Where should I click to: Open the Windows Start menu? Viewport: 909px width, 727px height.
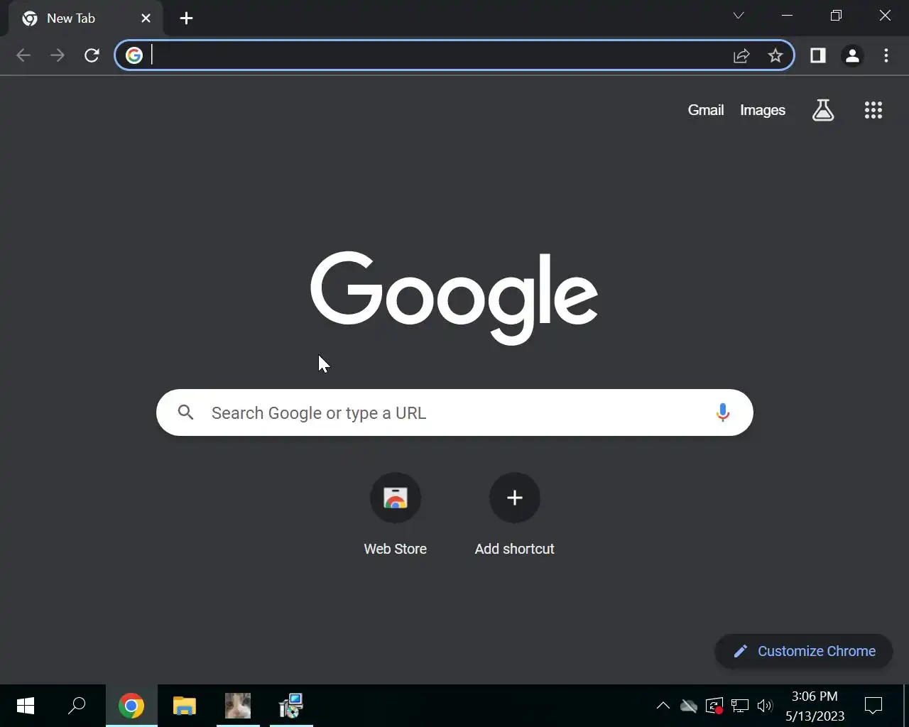pyautogui.click(x=26, y=706)
